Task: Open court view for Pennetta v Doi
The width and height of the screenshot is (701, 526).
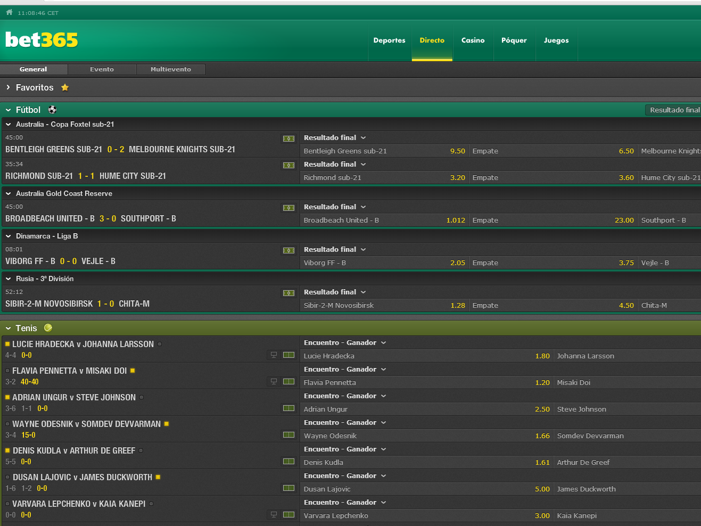Action: coord(288,381)
